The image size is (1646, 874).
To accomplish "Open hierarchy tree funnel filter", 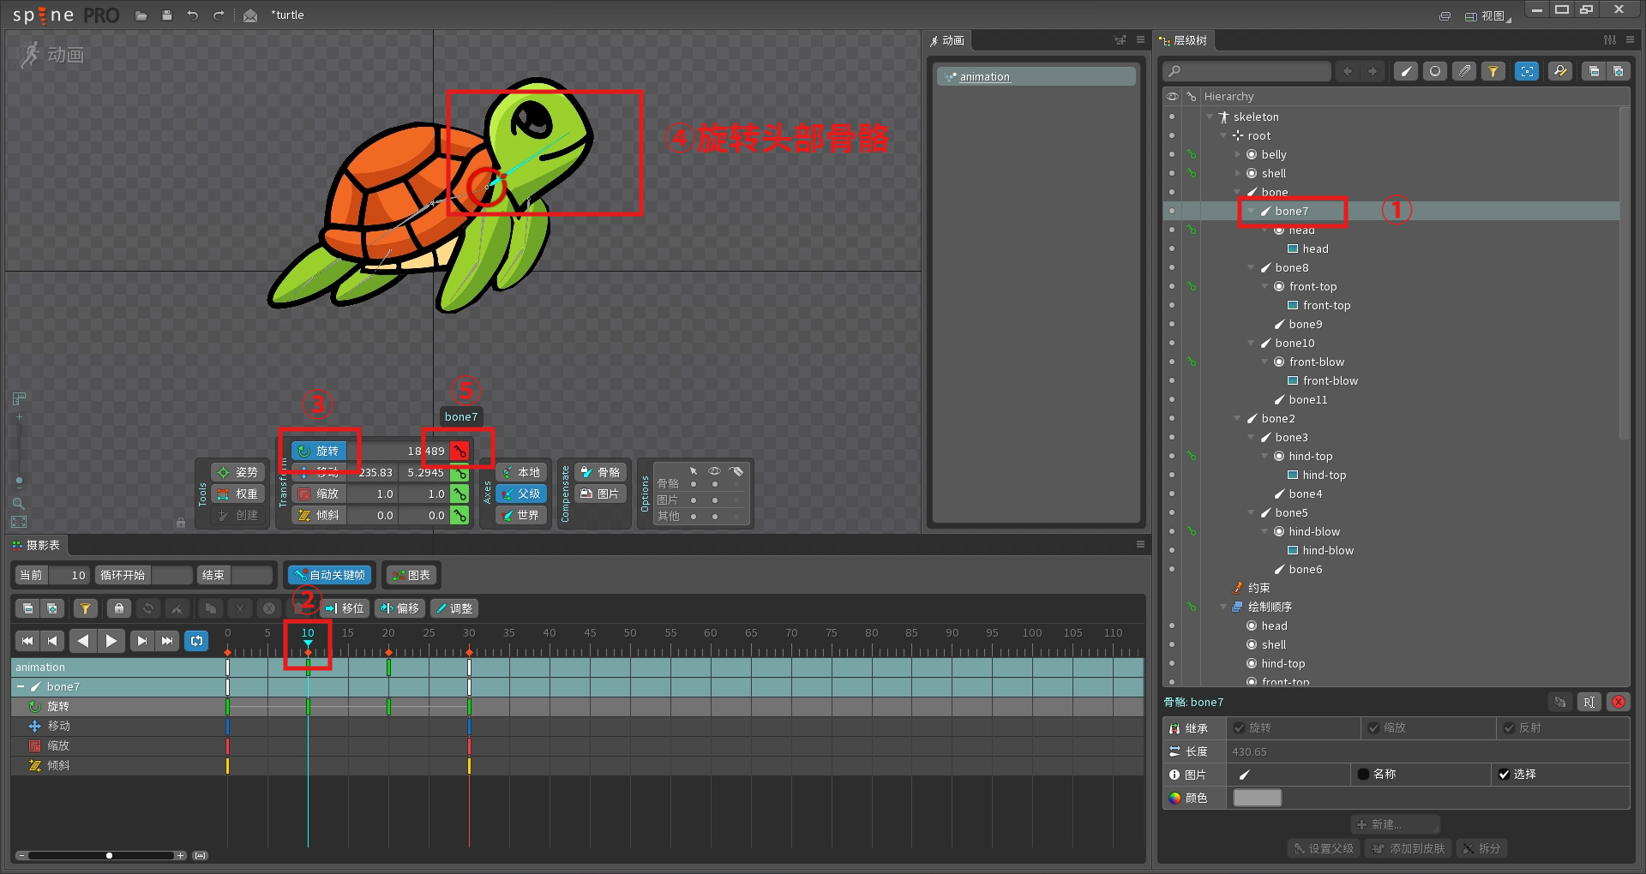I will click(x=1493, y=71).
